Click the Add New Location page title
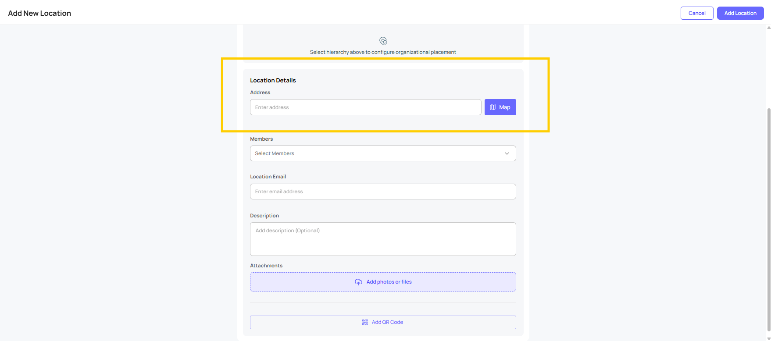 (39, 13)
